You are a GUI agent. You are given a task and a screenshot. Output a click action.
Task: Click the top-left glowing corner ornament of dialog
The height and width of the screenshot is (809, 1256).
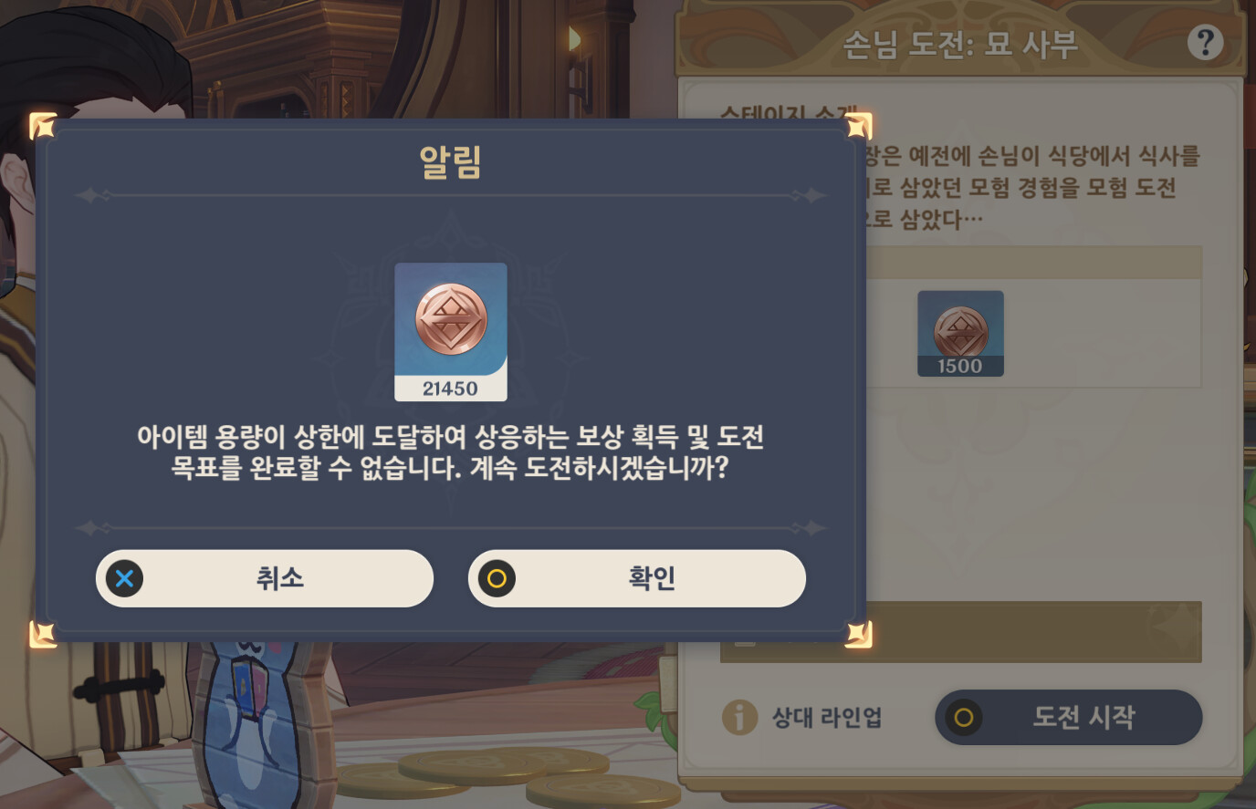(x=43, y=126)
